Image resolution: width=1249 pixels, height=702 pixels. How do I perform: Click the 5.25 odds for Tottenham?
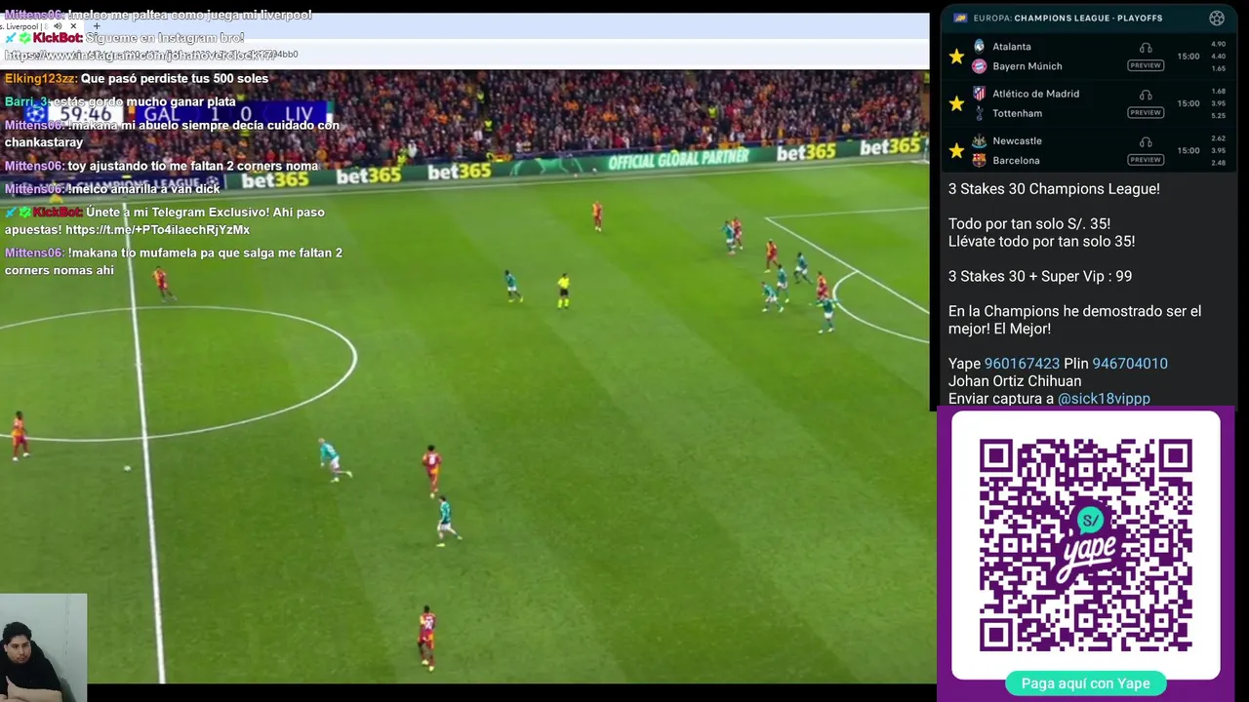tap(1218, 115)
